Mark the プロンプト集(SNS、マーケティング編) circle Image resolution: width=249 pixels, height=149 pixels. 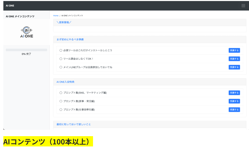tap(61, 93)
